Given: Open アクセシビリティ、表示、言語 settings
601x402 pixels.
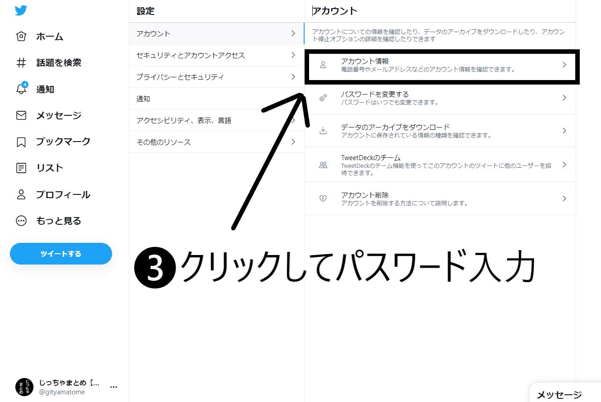Looking at the screenshot, I should pos(217,120).
